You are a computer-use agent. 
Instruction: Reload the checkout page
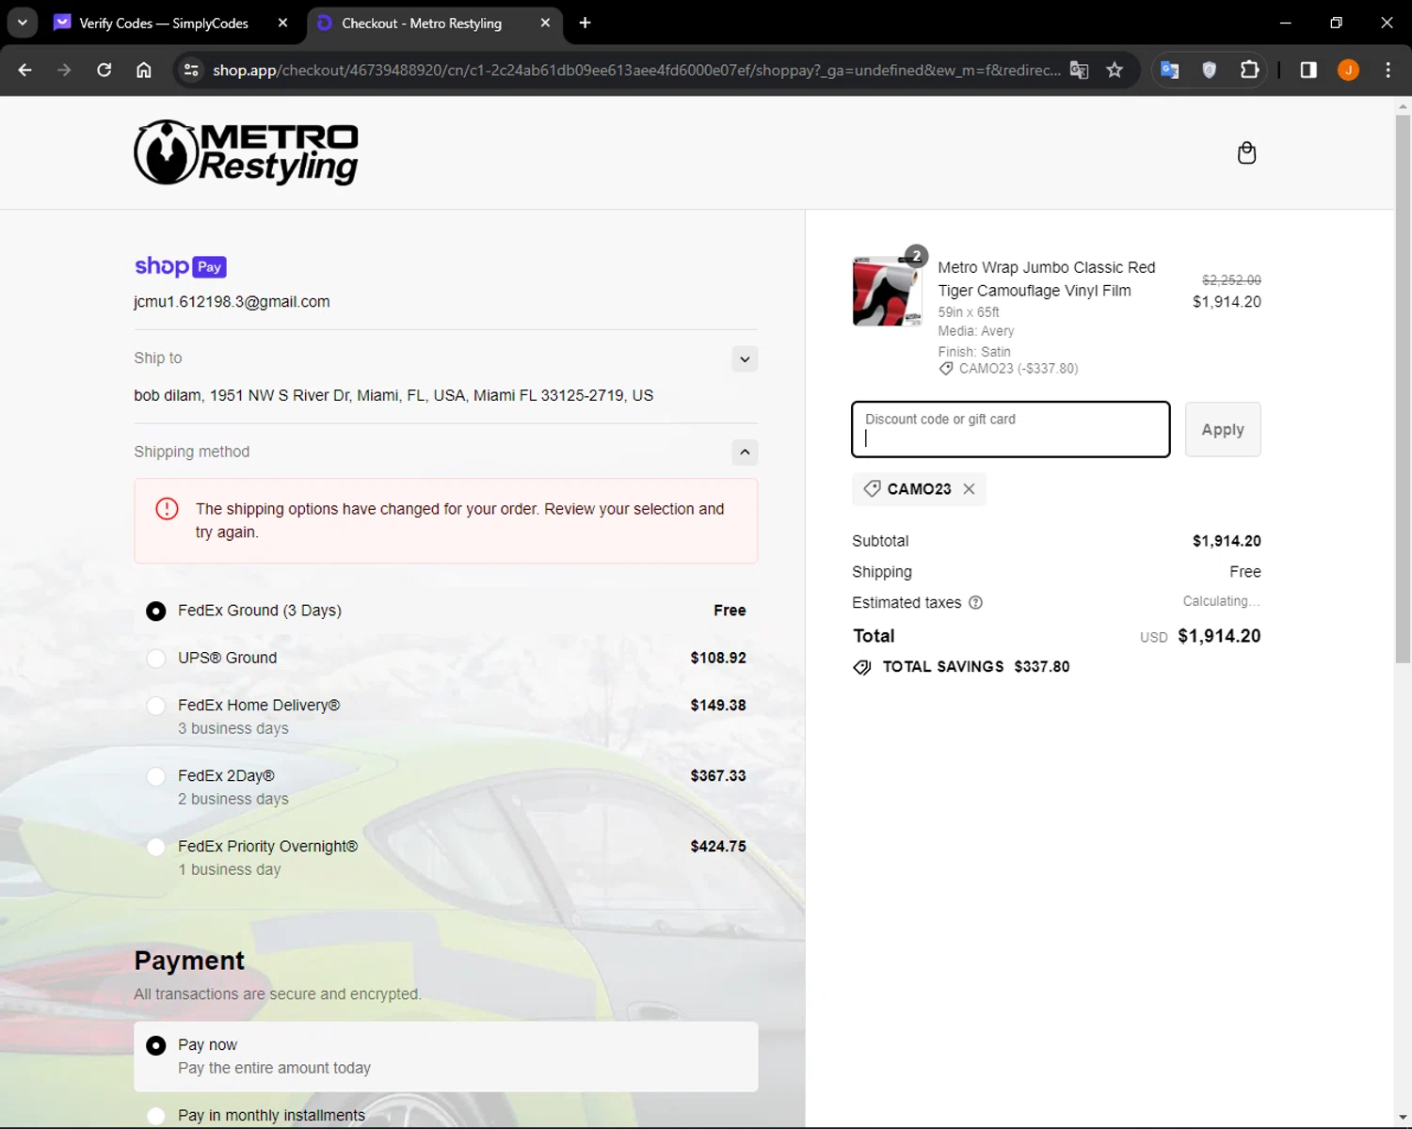104,70
